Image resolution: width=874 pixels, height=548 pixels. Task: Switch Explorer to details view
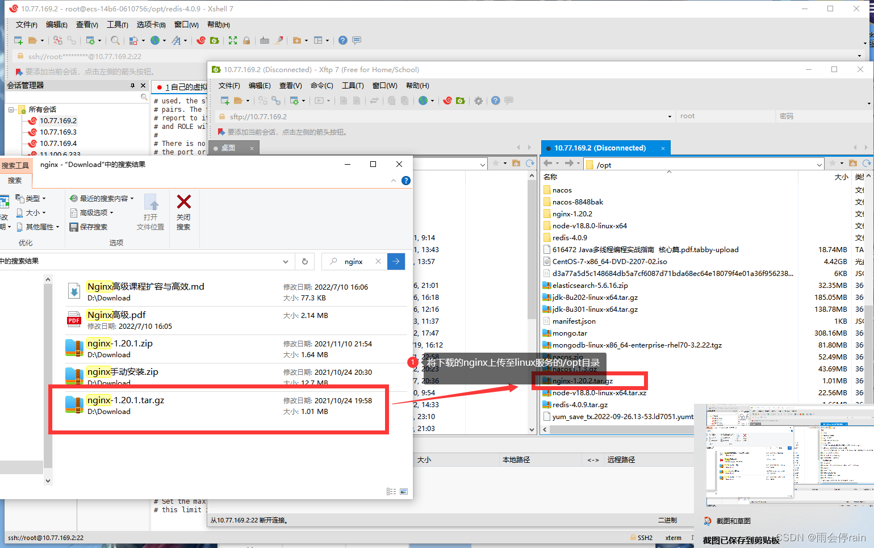(391, 492)
